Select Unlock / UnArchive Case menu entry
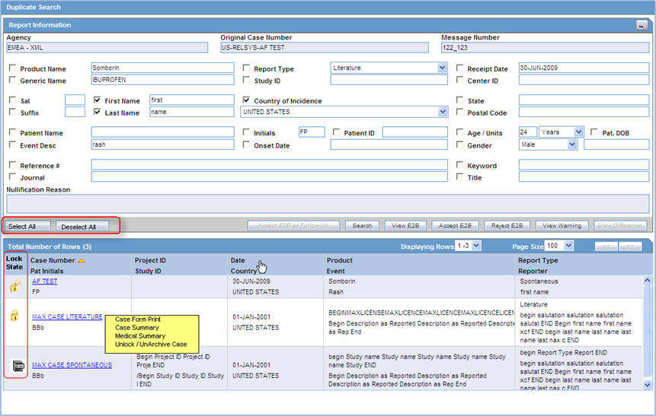This screenshot has width=656, height=416. tap(151, 345)
